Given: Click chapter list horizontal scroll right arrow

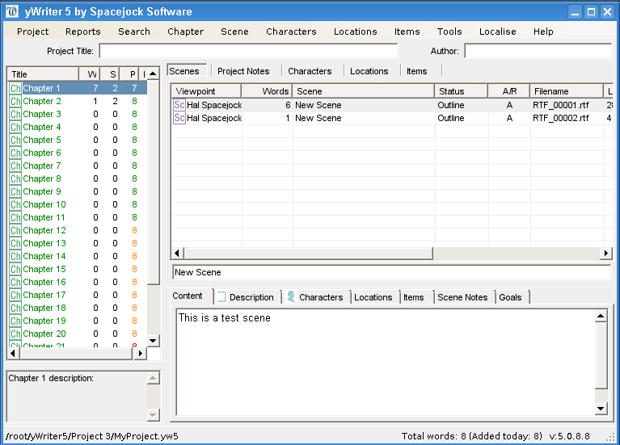Looking at the screenshot, I should tap(141, 353).
